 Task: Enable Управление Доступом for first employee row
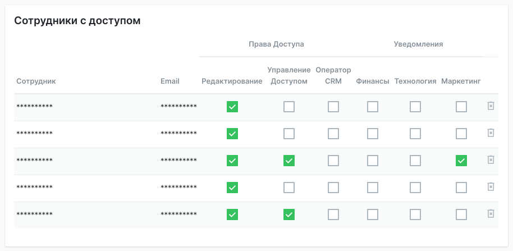pos(289,107)
